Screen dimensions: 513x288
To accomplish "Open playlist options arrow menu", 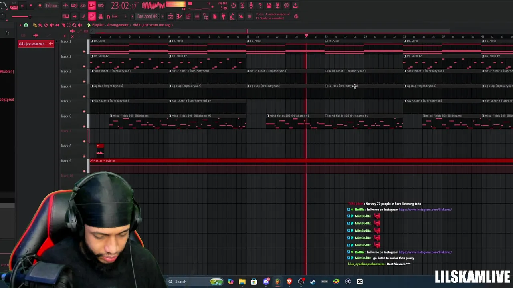I will tap(20, 25).
